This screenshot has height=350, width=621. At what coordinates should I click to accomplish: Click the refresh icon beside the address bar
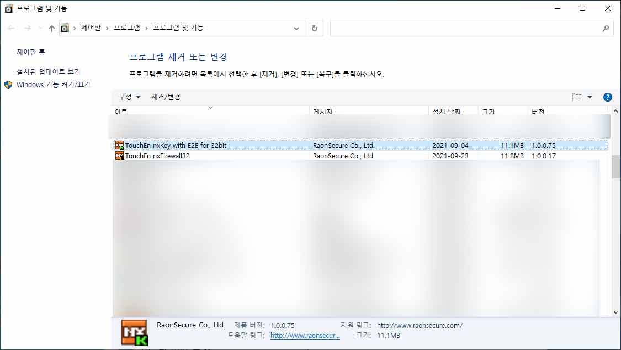click(x=314, y=28)
